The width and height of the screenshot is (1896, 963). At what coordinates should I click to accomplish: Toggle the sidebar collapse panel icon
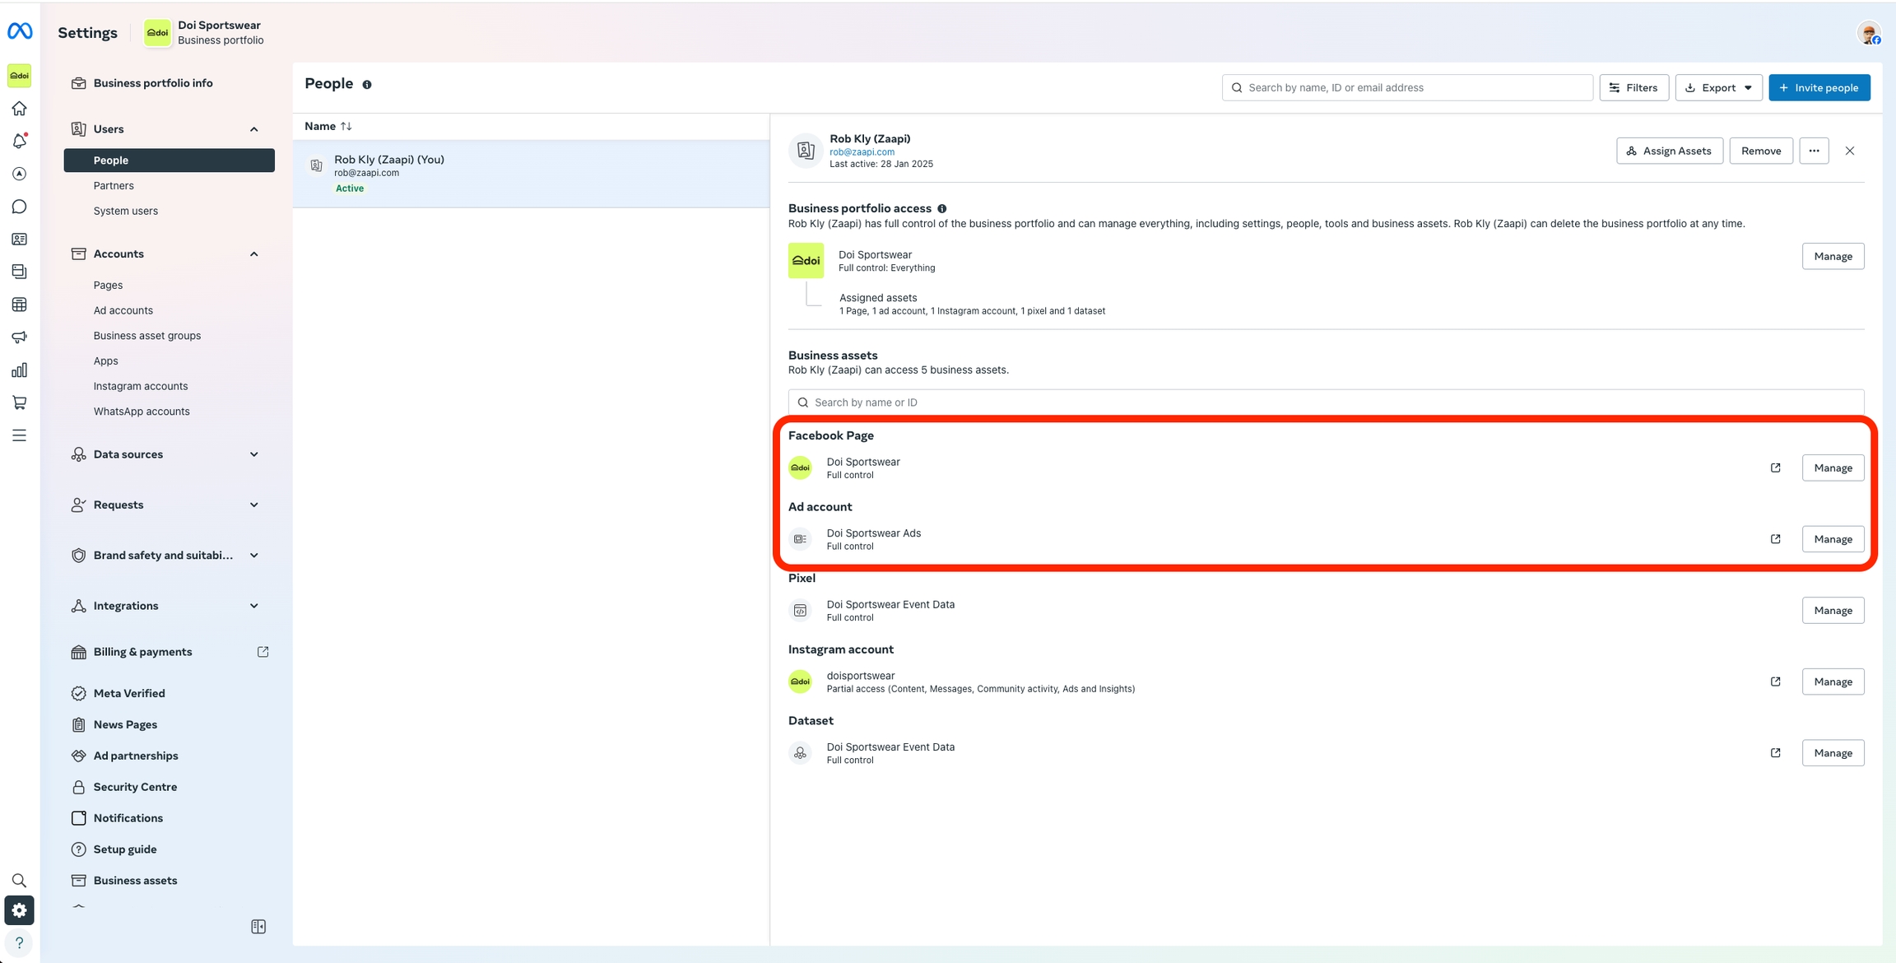pyautogui.click(x=258, y=927)
